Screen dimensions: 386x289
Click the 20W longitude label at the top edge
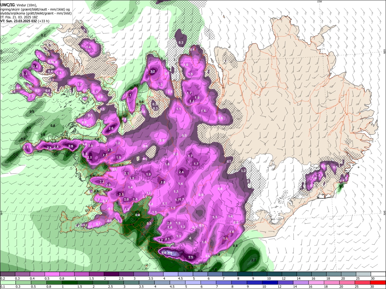point(160,2)
